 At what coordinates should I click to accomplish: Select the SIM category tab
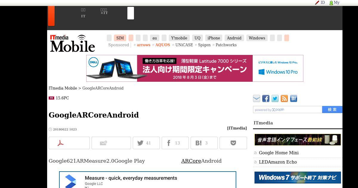click(120, 38)
